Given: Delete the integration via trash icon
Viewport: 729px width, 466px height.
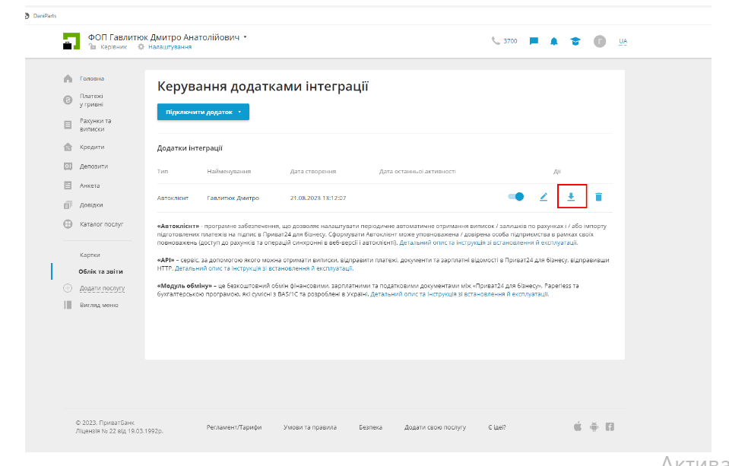Looking at the screenshot, I should pos(598,197).
